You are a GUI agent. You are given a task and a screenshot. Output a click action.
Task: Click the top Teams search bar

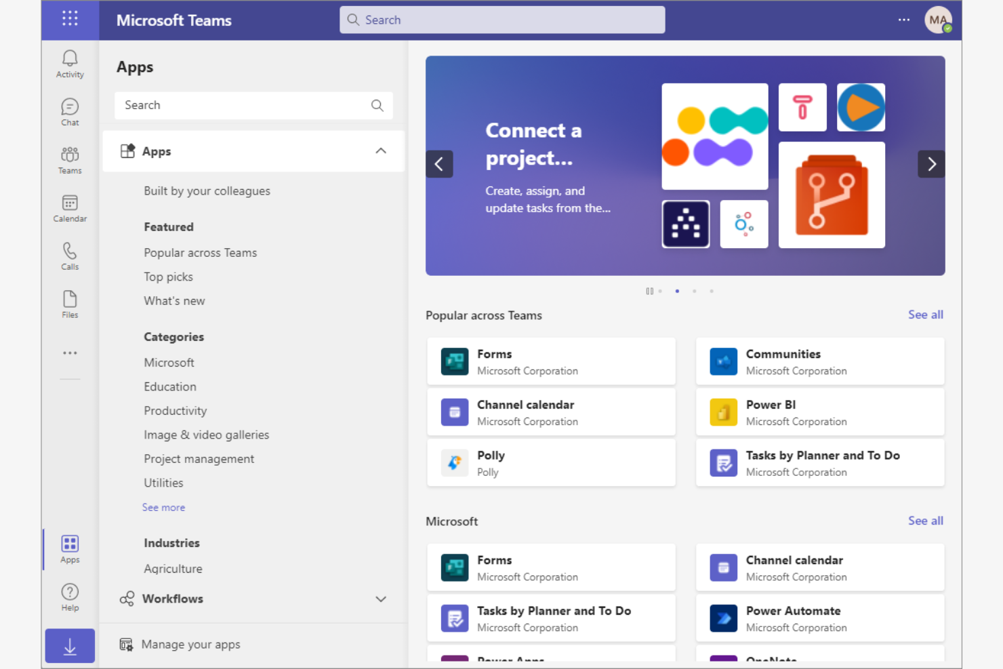502,20
